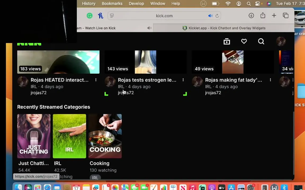Open Mail from the Dock

[x=57, y=187]
